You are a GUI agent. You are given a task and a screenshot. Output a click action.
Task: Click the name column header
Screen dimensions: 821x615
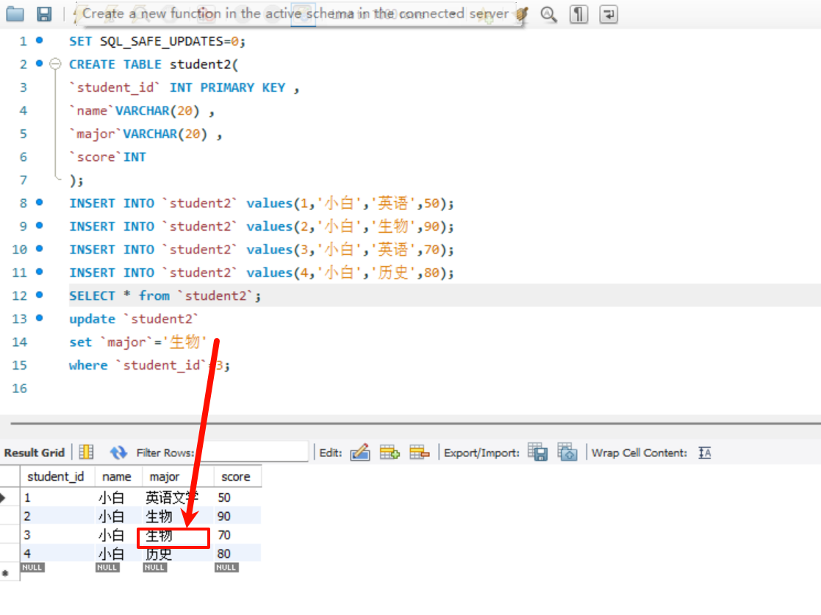pos(118,477)
